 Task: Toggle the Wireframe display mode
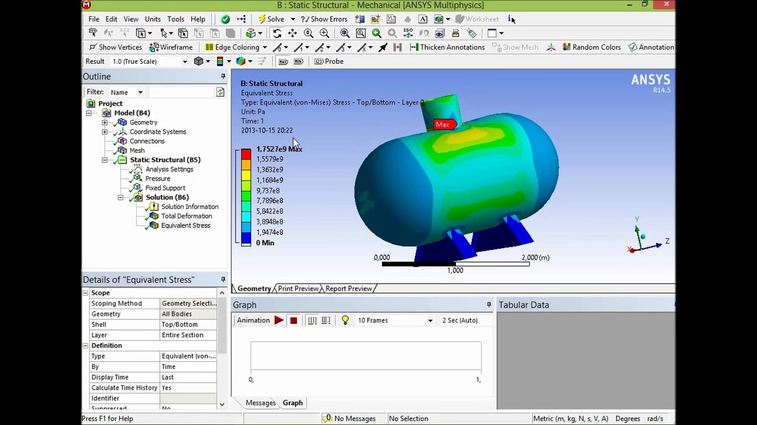pyautogui.click(x=172, y=47)
